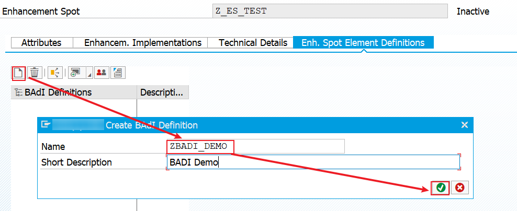The image size is (517, 211).
Task: Click the Descripti... column header
Action: coord(163,92)
